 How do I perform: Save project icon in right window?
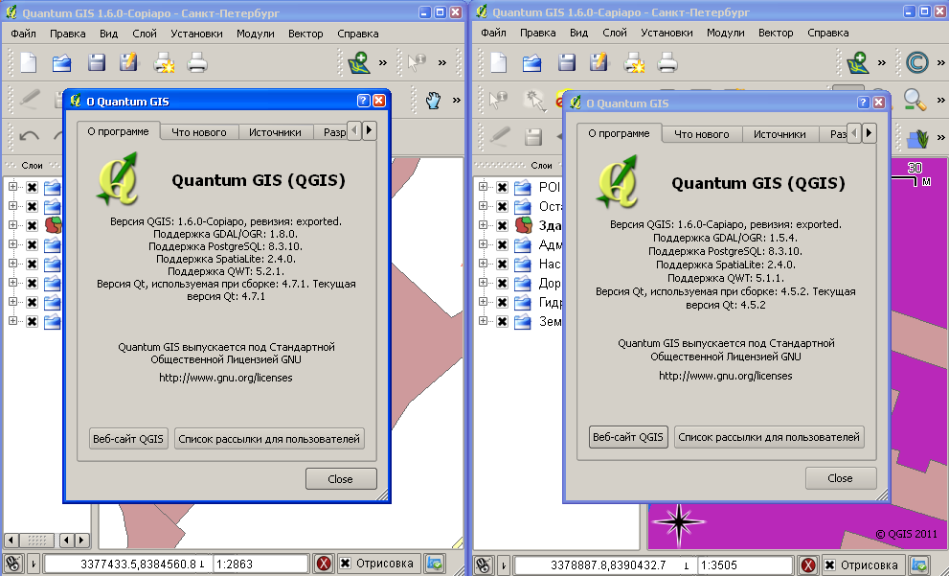tap(567, 62)
